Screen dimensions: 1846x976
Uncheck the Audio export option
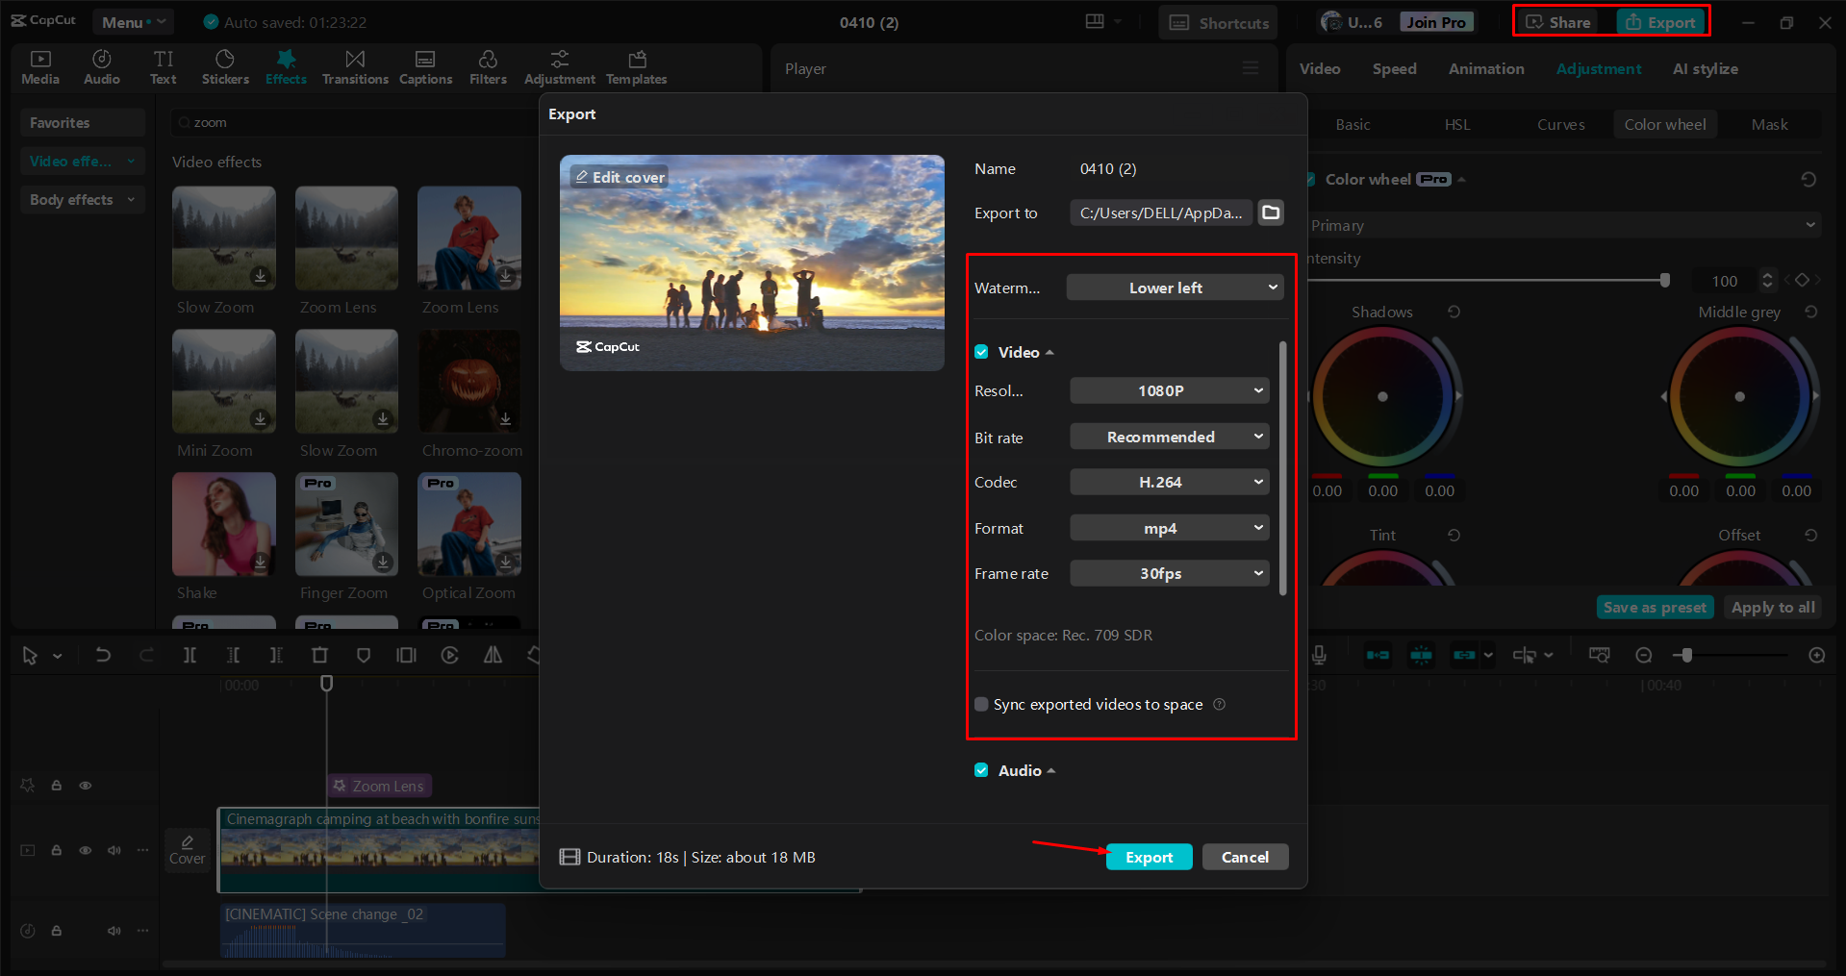[x=981, y=770]
